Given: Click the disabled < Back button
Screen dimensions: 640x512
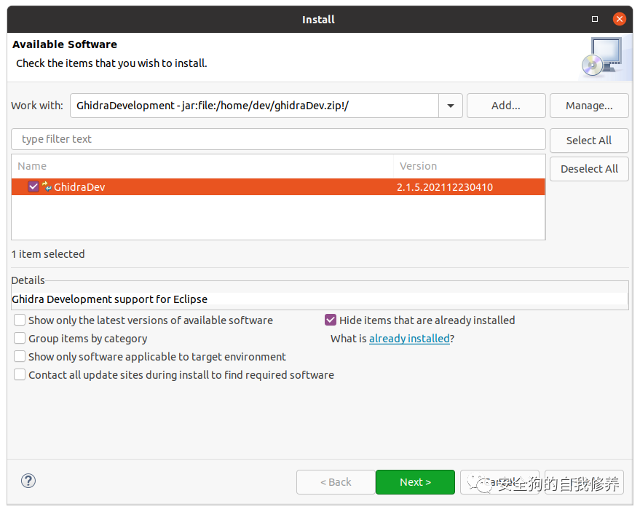Looking at the screenshot, I should (x=336, y=482).
